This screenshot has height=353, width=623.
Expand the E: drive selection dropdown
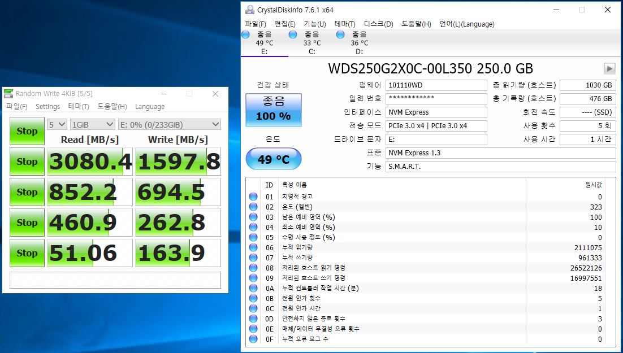point(169,124)
